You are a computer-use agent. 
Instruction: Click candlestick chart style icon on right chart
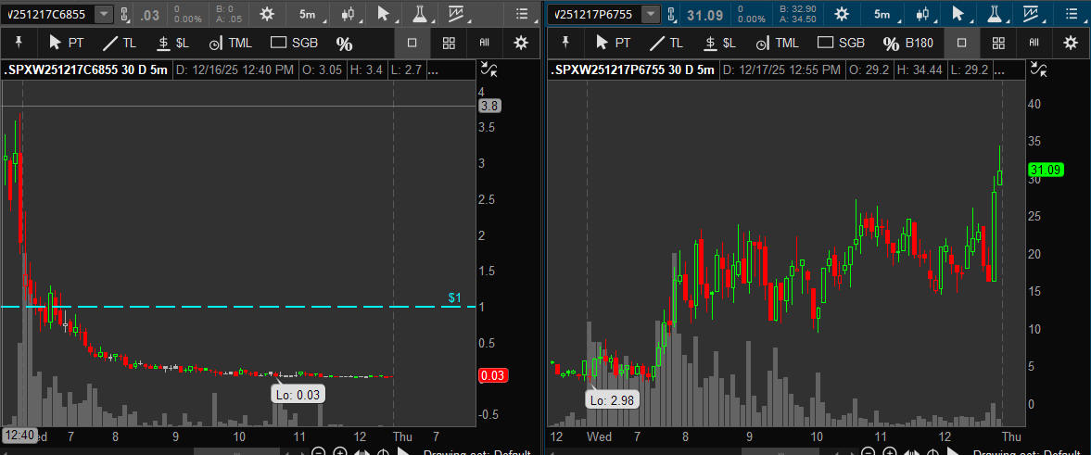[922, 14]
